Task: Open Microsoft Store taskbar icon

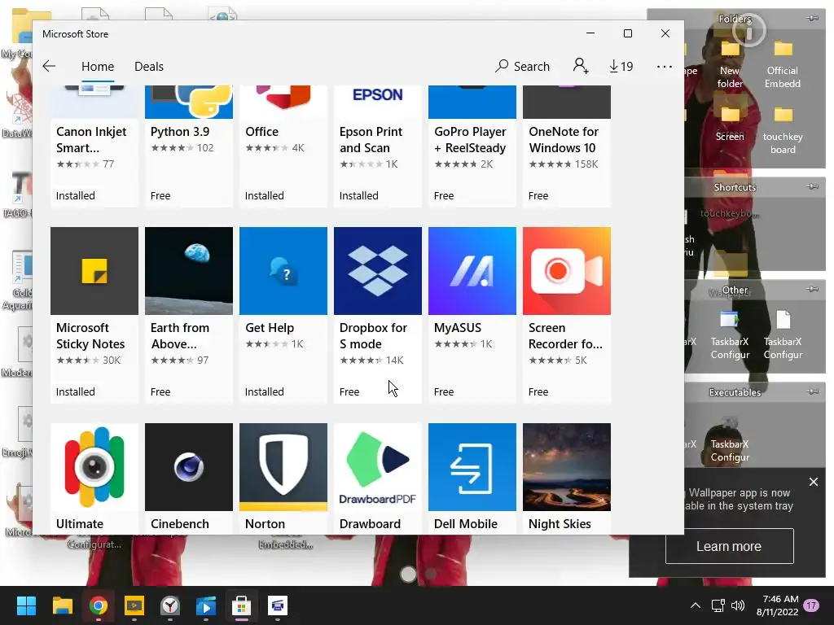Action: [241, 605]
